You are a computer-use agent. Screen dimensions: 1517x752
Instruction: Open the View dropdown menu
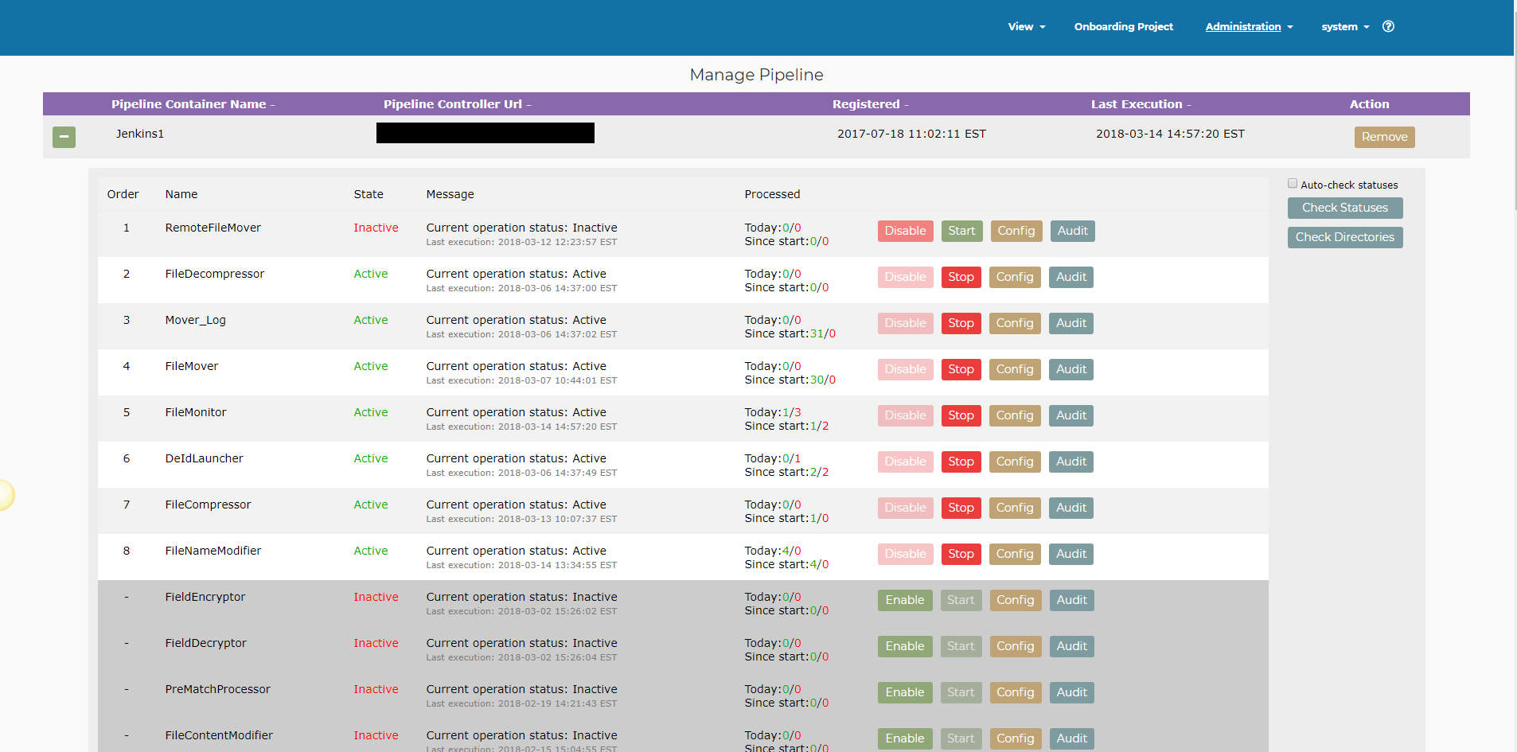[1026, 26]
